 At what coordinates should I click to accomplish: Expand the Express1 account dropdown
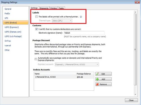[77, 64]
